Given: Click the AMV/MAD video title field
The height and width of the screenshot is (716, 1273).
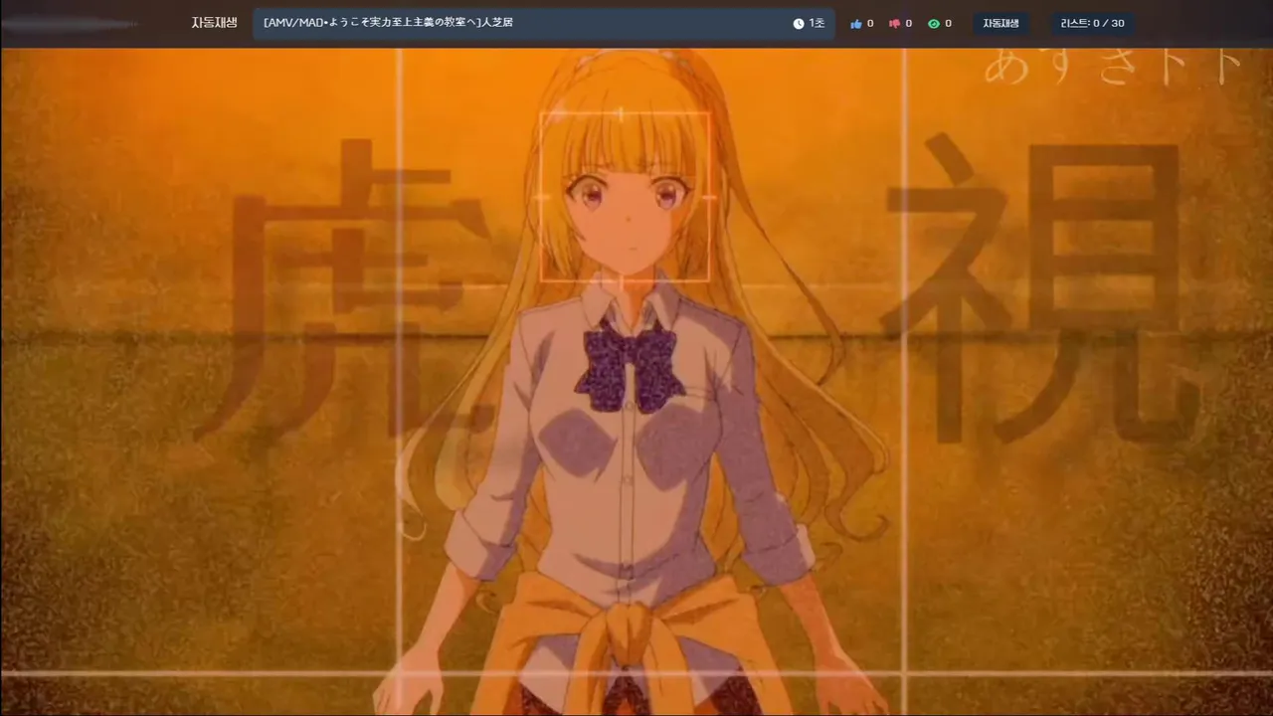Looking at the screenshot, I should (x=544, y=24).
